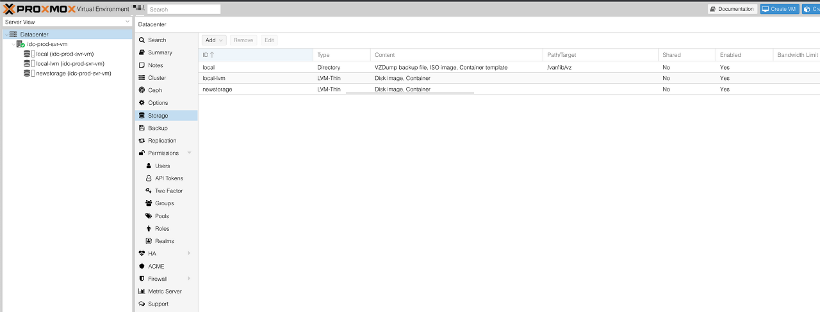This screenshot has height=312, width=820.
Task: Click the Documentation button
Action: click(732, 9)
